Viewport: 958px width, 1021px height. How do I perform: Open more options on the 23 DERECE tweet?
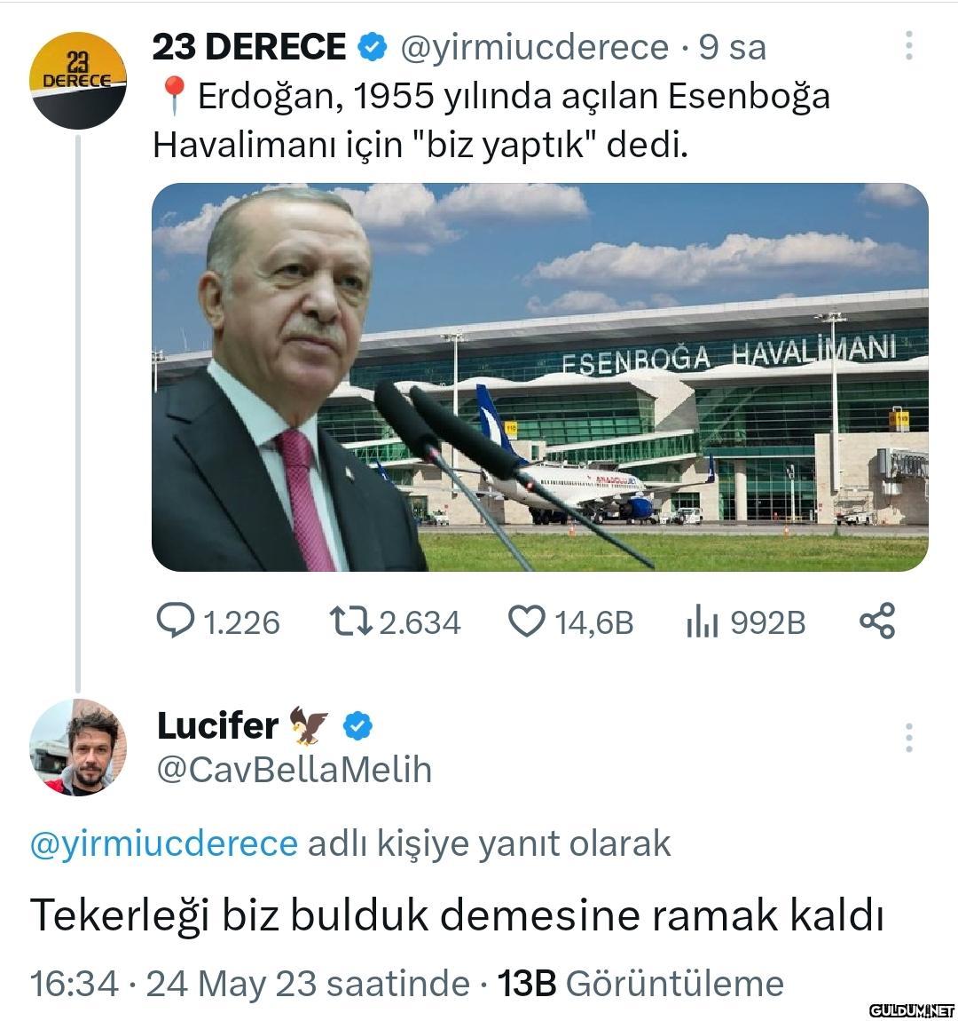tap(908, 46)
